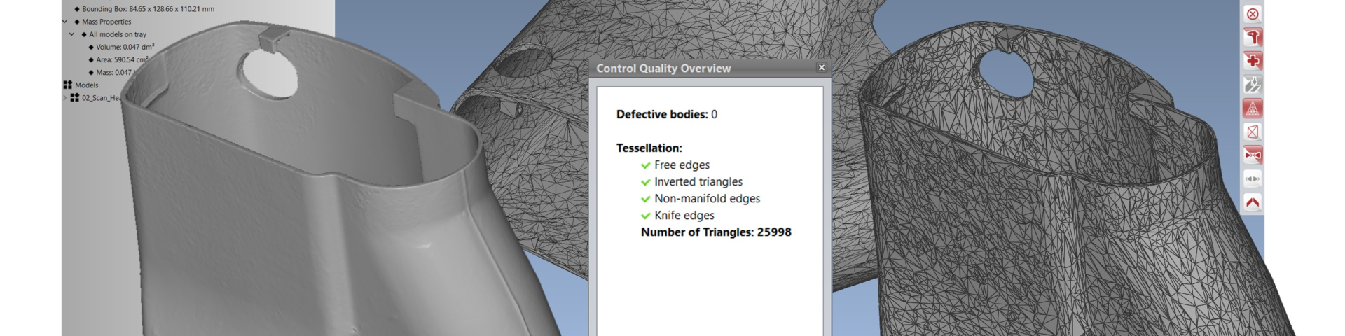This screenshot has width=1345, height=336.
Task: Click the Knife edges check entry
Action: [684, 216]
